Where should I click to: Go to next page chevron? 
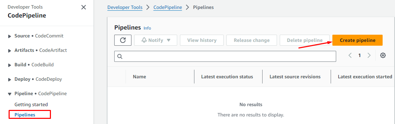(x=369, y=55)
